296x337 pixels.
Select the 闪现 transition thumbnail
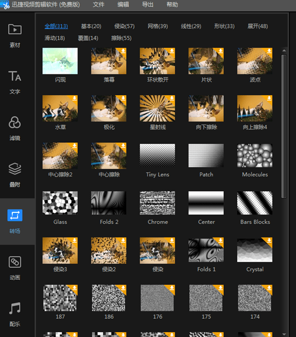tap(60, 61)
